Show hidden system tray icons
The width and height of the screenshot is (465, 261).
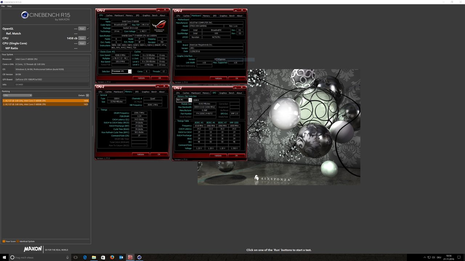click(425, 257)
